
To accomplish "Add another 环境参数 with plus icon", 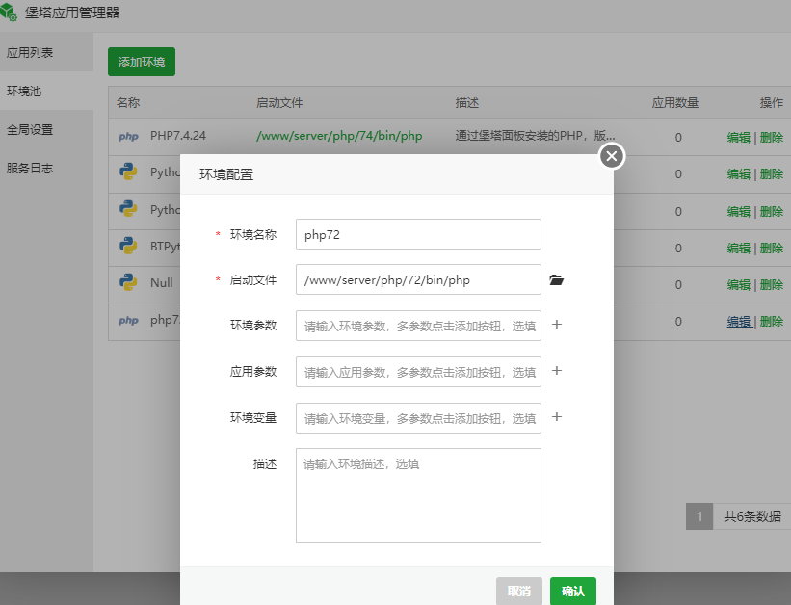I will (557, 325).
